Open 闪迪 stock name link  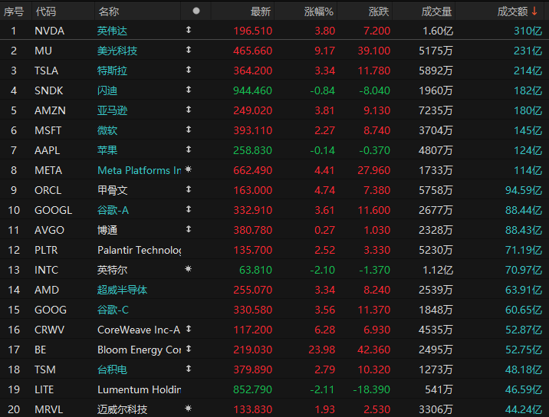[107, 90]
